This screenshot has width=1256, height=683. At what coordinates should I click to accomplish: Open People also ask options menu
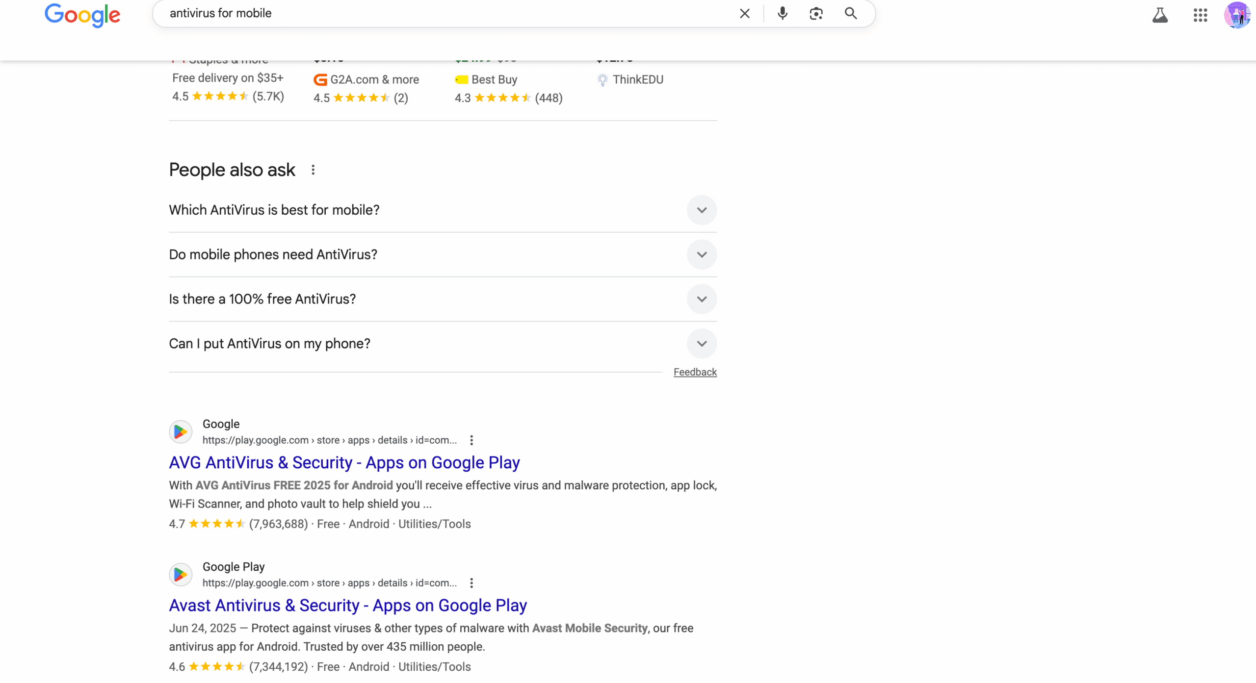pyautogui.click(x=313, y=170)
